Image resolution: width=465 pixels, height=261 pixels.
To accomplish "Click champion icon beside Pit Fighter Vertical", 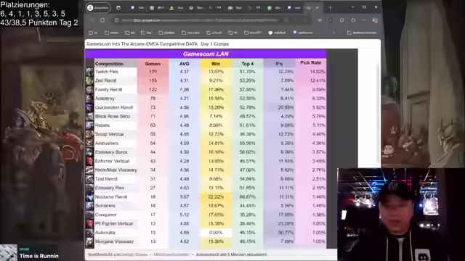I will 89,223.
